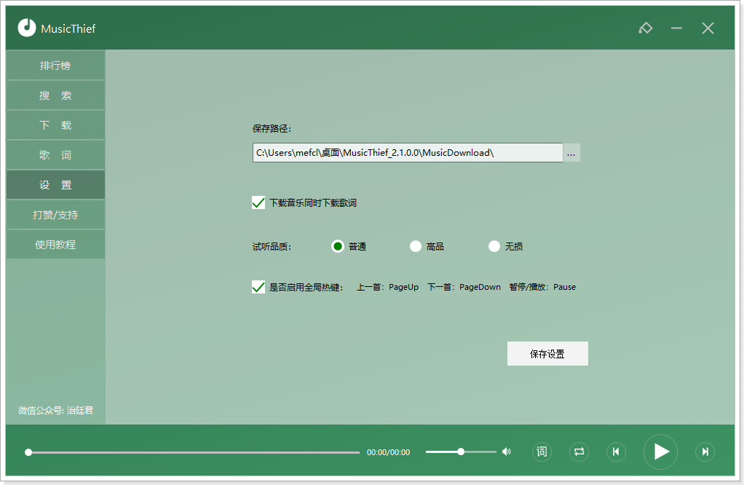This screenshot has height=485, width=744.
Task: Click the 保存路径 label
Action: pos(272,128)
